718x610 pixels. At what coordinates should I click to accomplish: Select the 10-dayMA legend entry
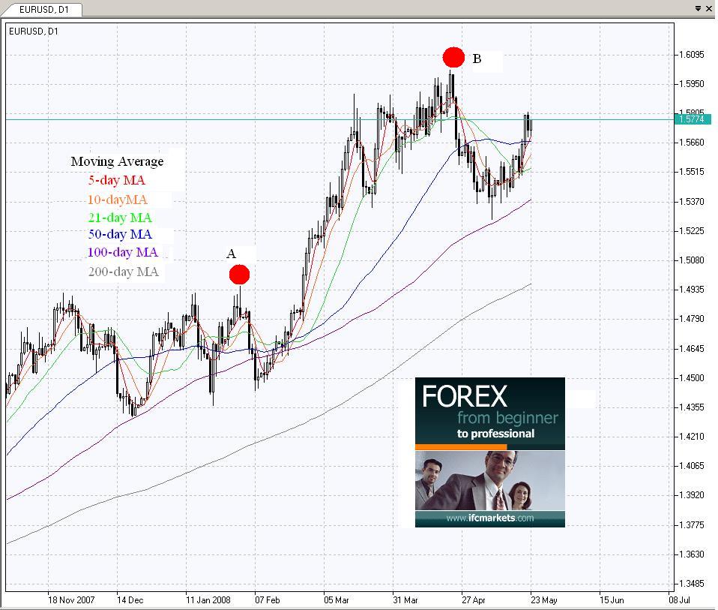(x=118, y=200)
